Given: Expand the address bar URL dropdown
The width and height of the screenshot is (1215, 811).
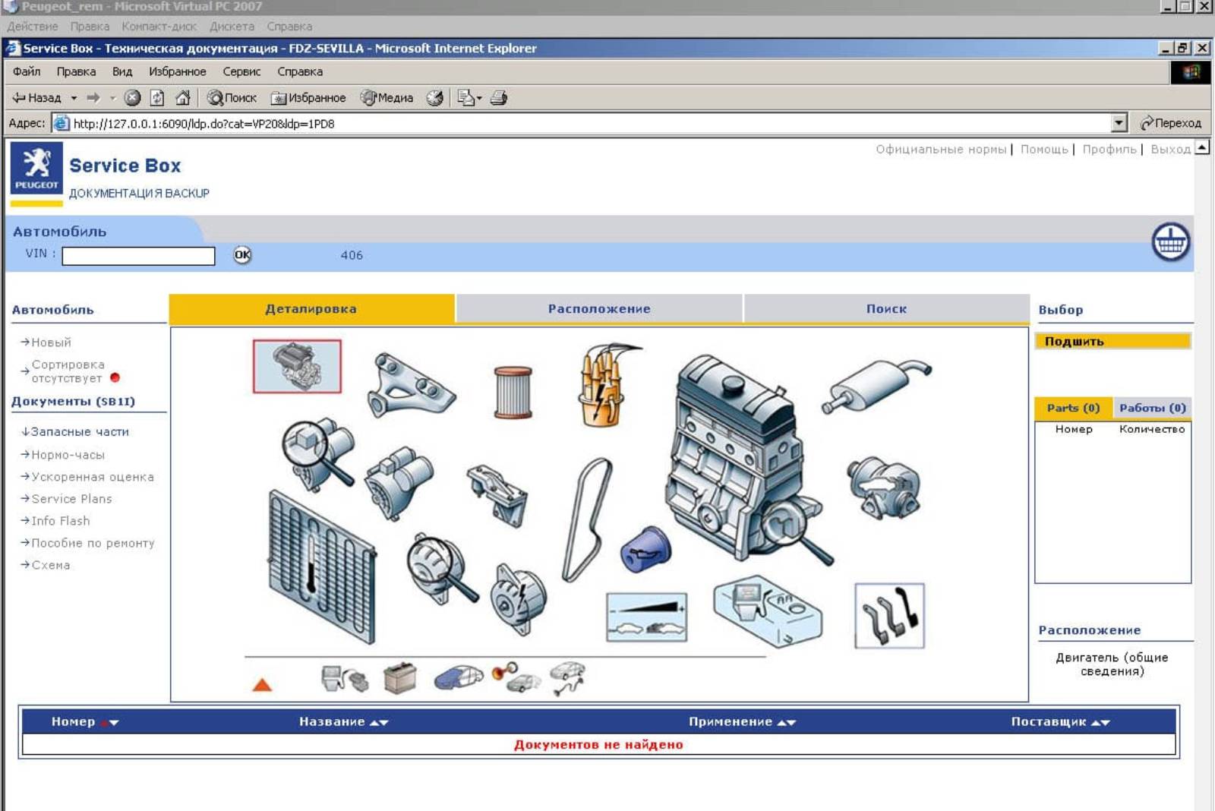Looking at the screenshot, I should coord(1119,123).
